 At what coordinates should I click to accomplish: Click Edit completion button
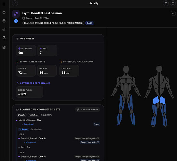pos(88,109)
